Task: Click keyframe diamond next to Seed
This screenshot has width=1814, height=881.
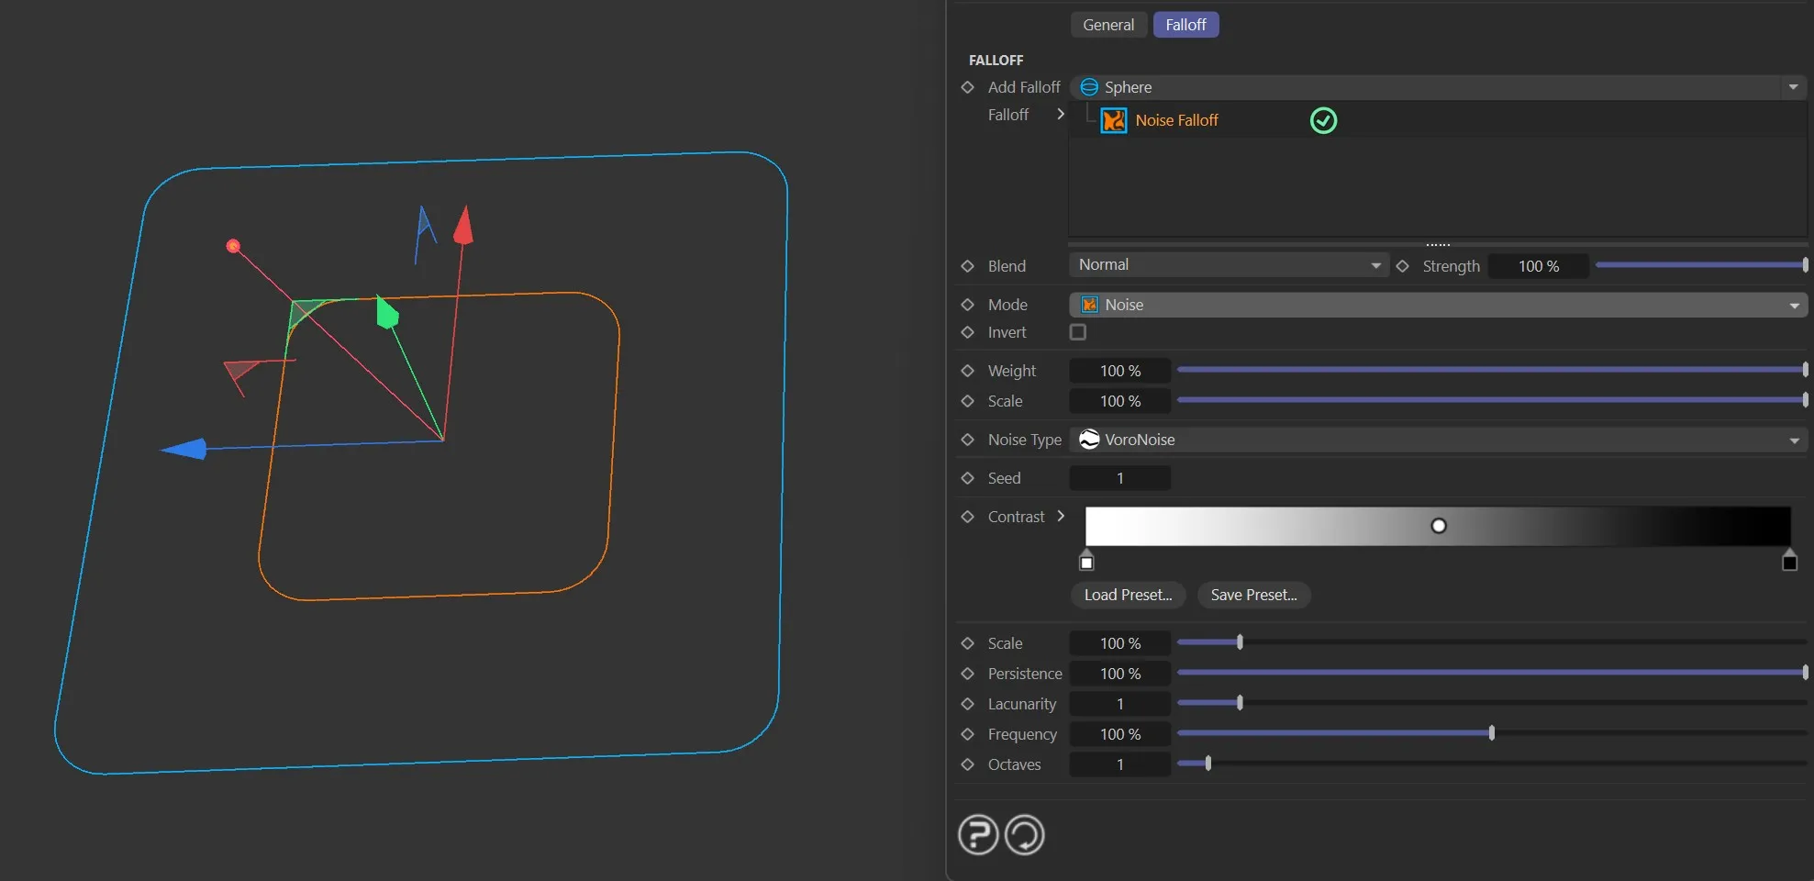Action: (967, 478)
